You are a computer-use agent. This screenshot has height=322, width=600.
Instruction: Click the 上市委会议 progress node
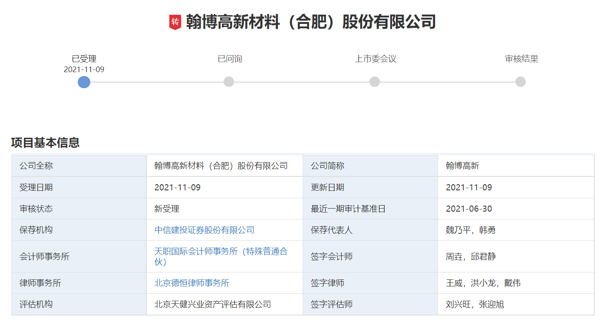375,82
